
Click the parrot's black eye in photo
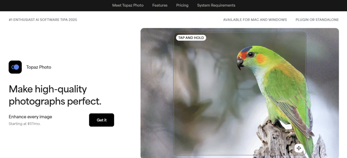coord(251,54)
